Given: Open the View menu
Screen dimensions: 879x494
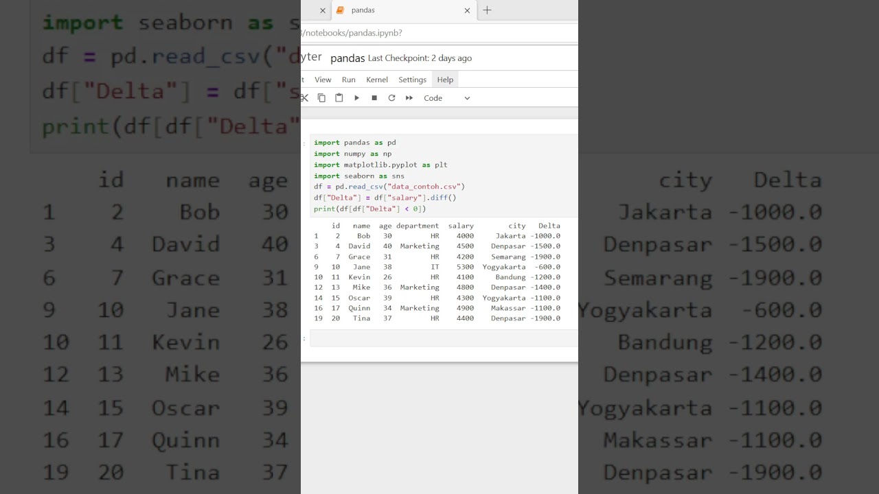Looking at the screenshot, I should click(x=323, y=80).
